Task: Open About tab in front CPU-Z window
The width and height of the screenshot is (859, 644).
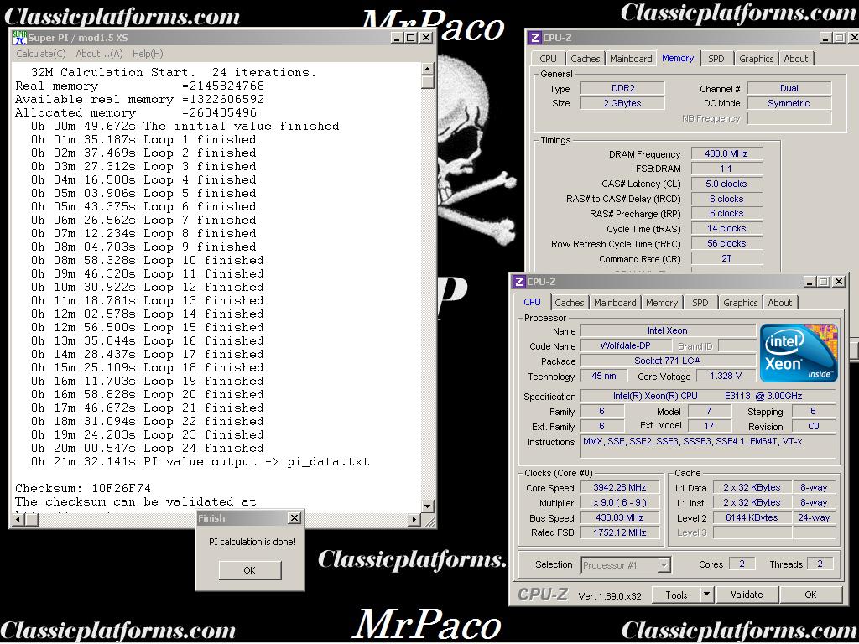Action: pos(779,302)
